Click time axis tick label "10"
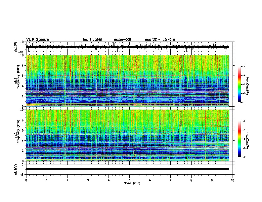262x202 pixels. pyautogui.click(x=233, y=180)
